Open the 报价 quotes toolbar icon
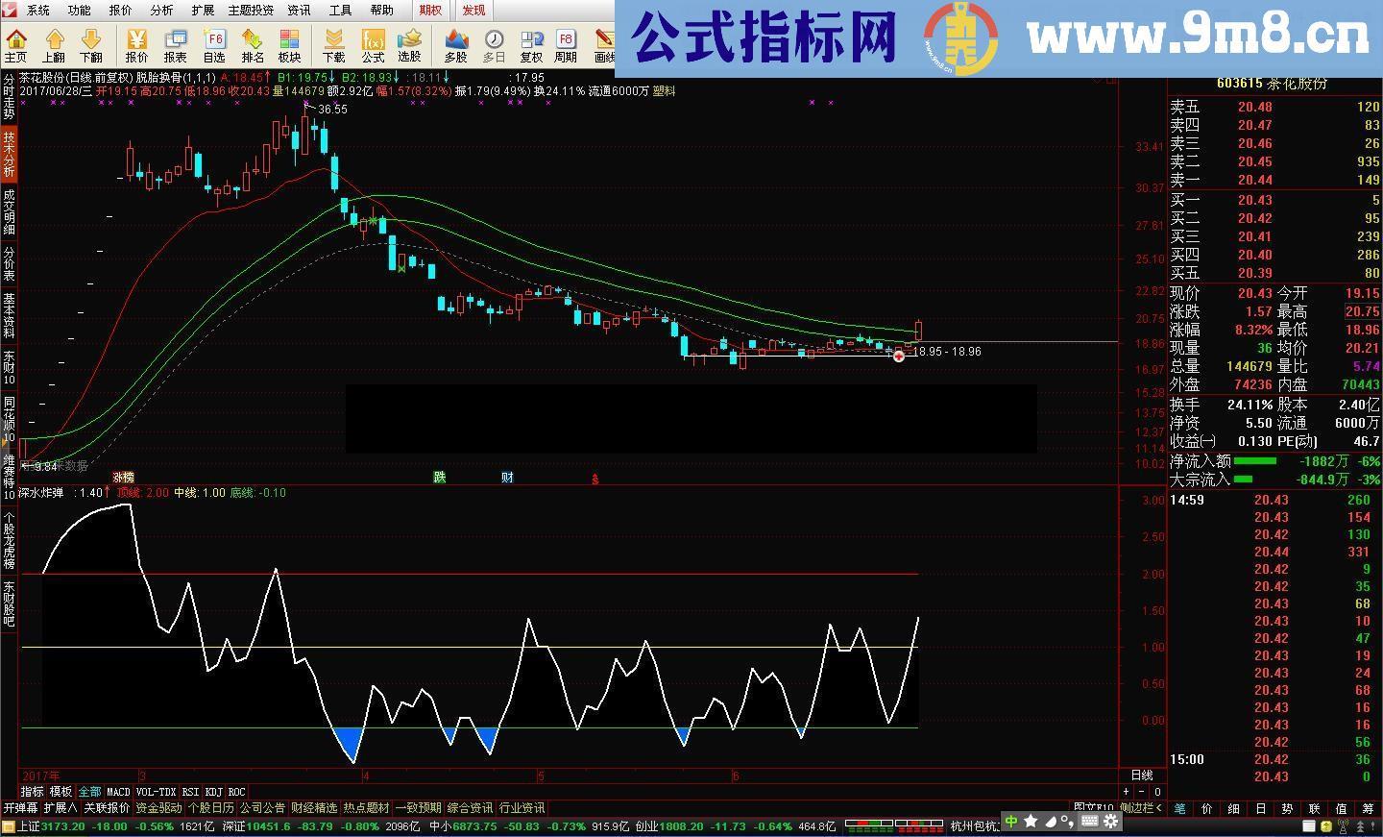 pyautogui.click(x=137, y=45)
